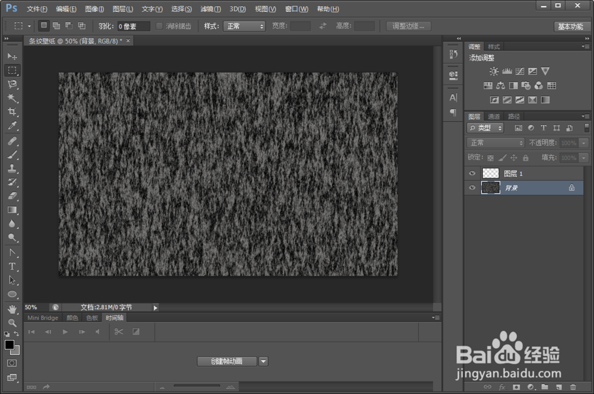Enable add to selection mode
Viewport: 594px width, 394px height.
56,26
